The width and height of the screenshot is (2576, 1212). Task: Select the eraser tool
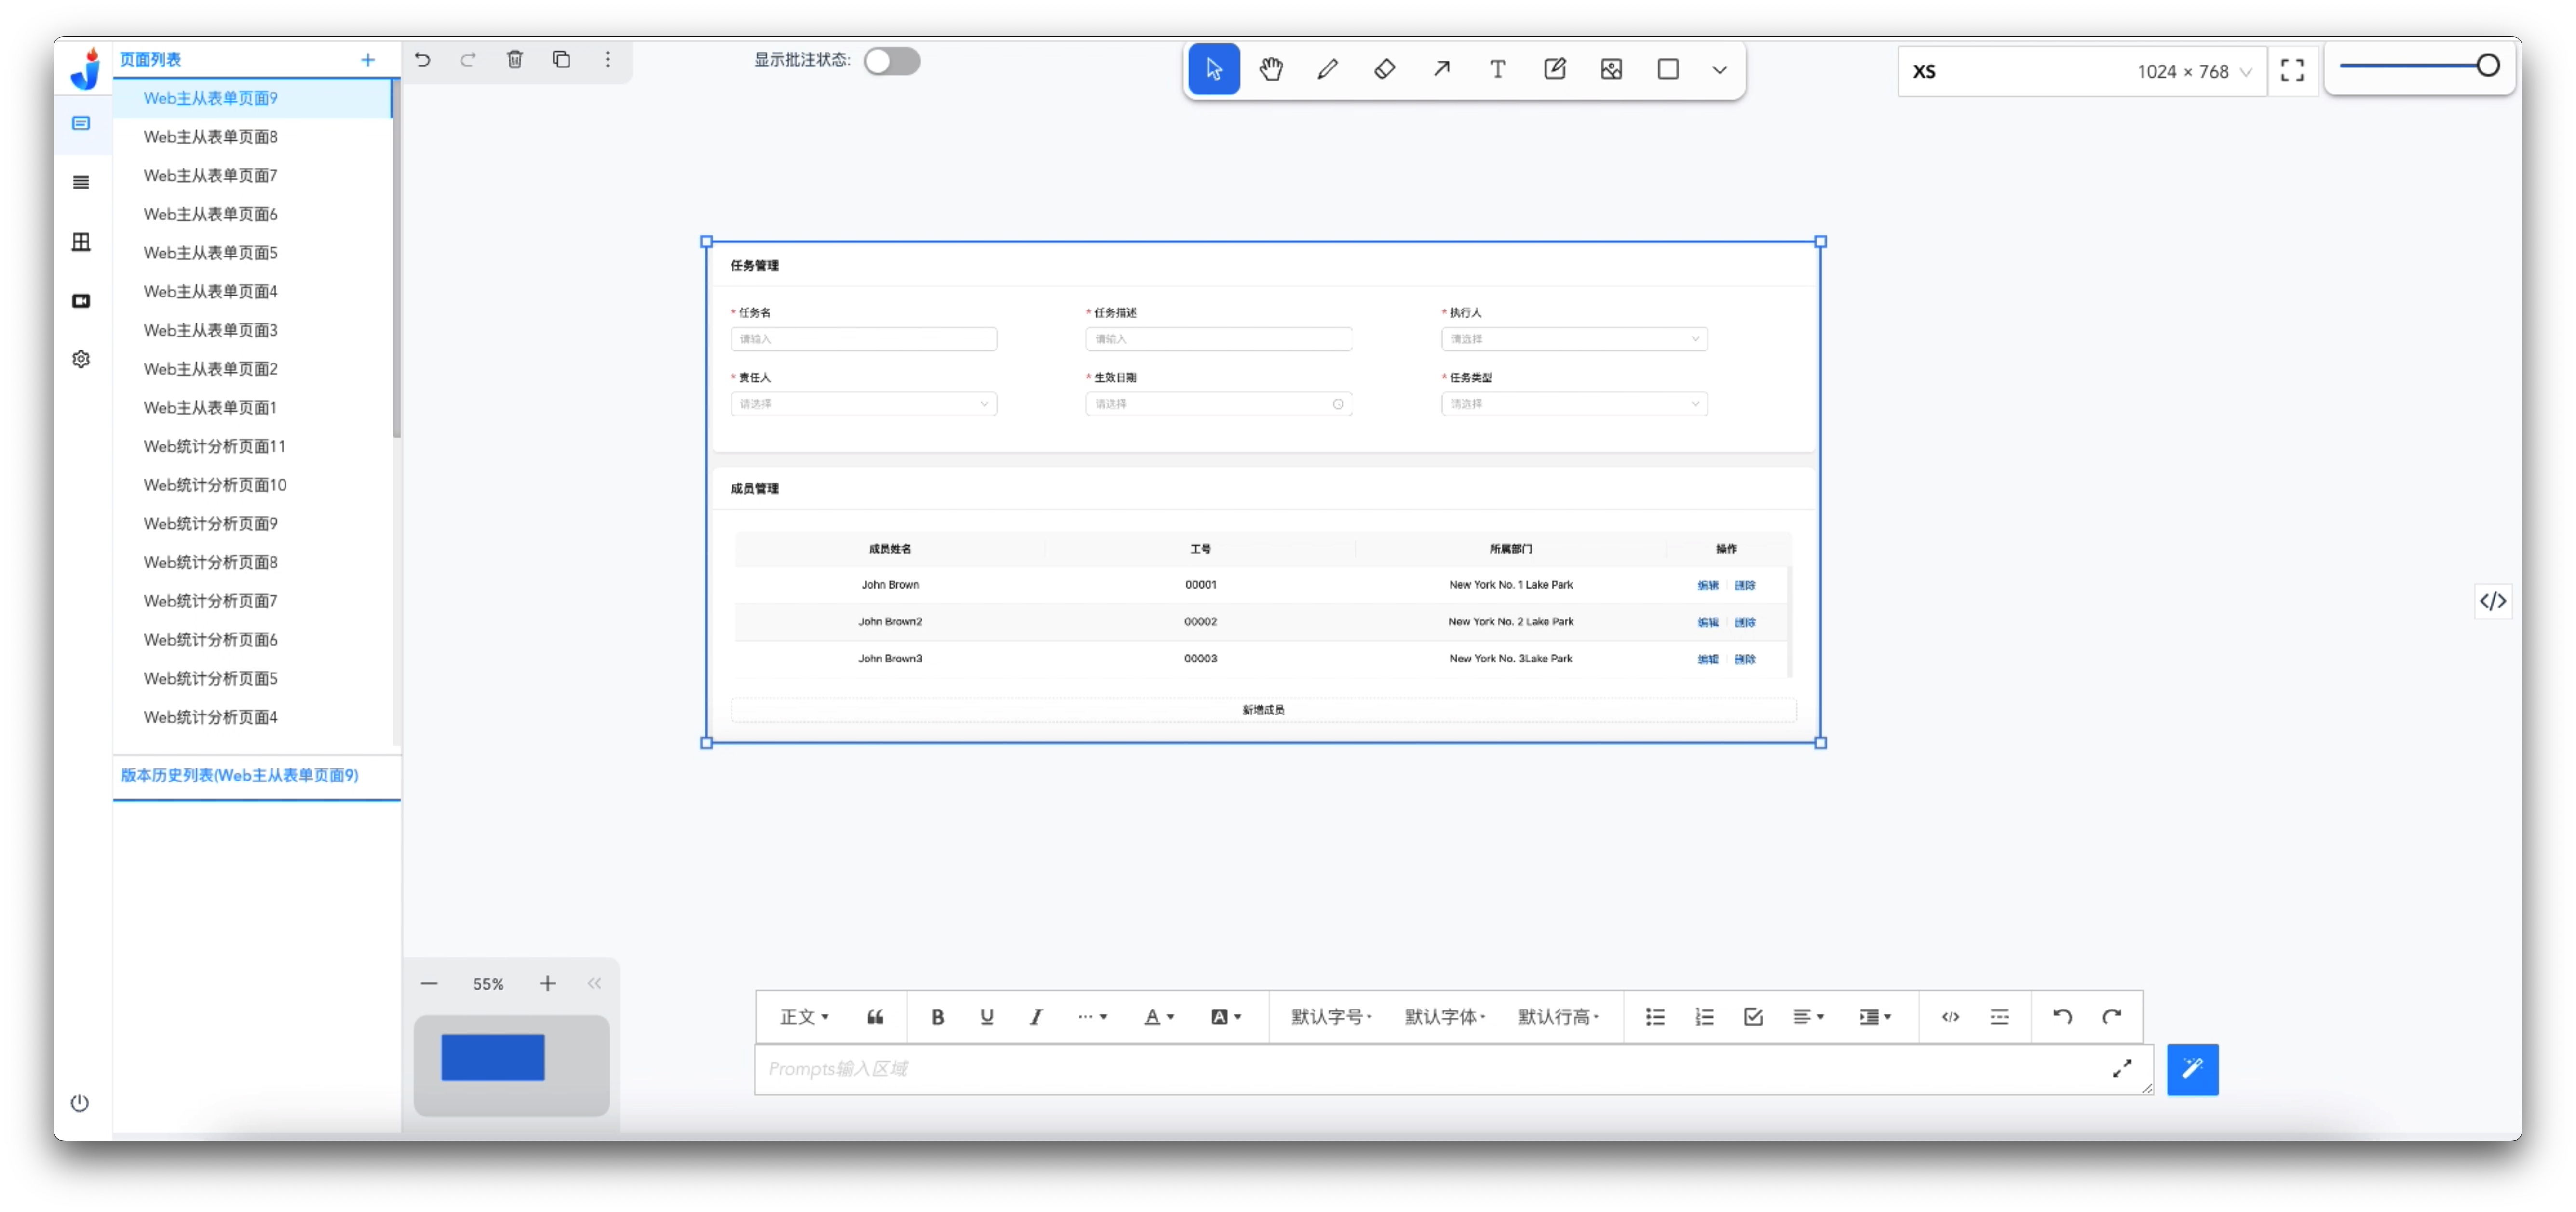1384,69
